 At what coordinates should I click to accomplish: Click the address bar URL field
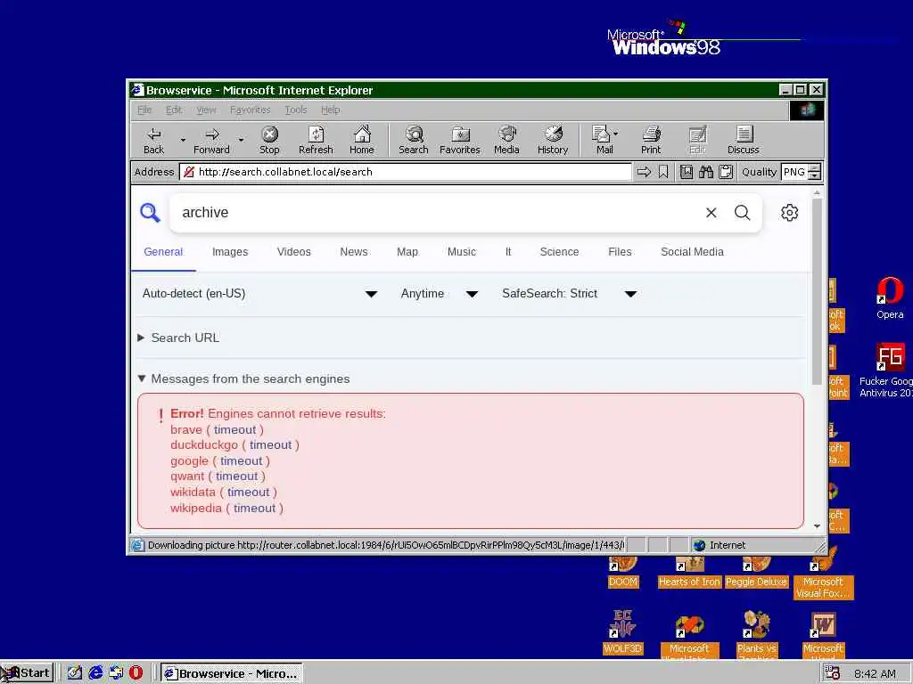tap(406, 172)
